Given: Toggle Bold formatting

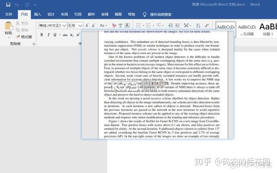Looking at the screenshot, I should pyautogui.click(x=42, y=35).
